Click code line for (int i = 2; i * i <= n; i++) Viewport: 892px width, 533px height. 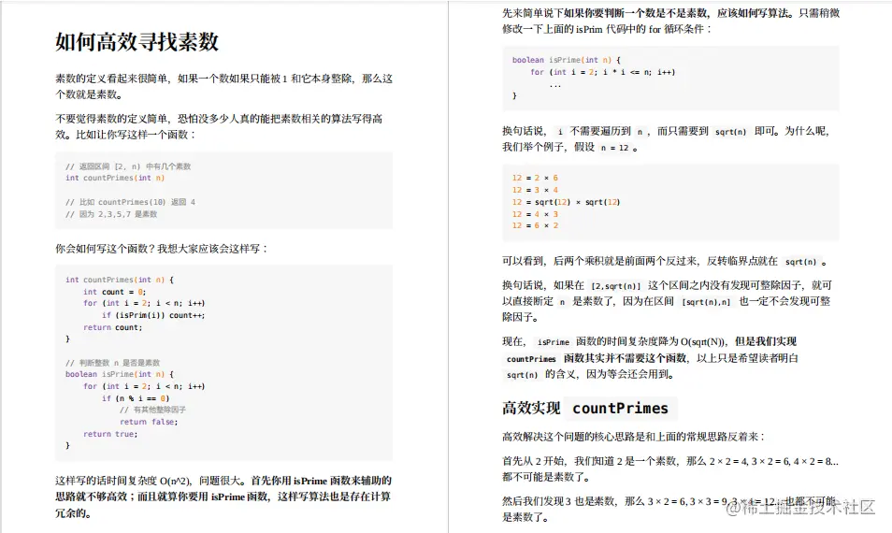[x=602, y=72]
